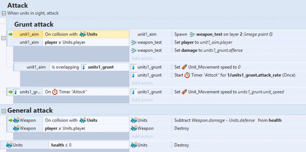Click bullet icon in Set speed to unit_speed action
This screenshot has width=306, height=152.
(x=184, y=91)
